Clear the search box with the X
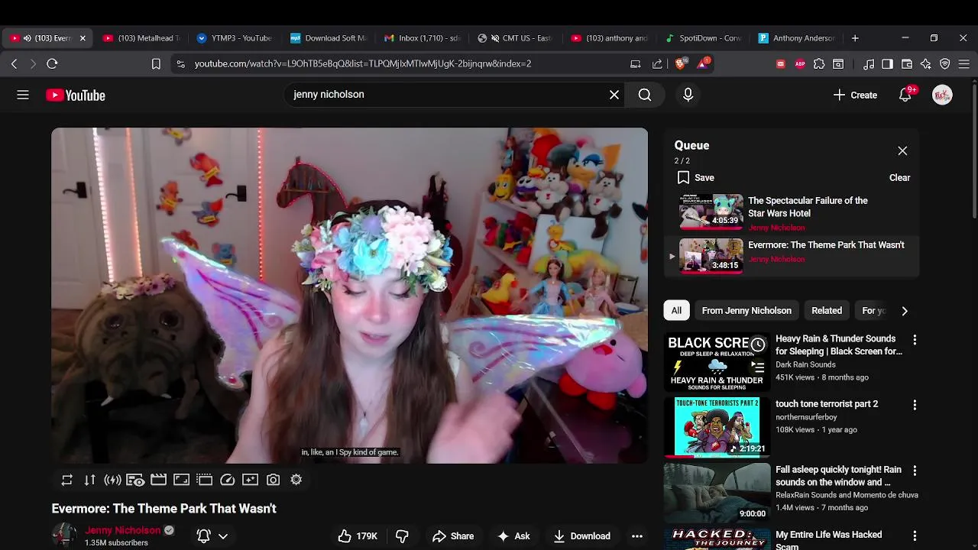Screen dimensions: 978x550 tap(614, 95)
